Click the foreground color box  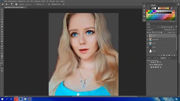(x=1, y=65)
